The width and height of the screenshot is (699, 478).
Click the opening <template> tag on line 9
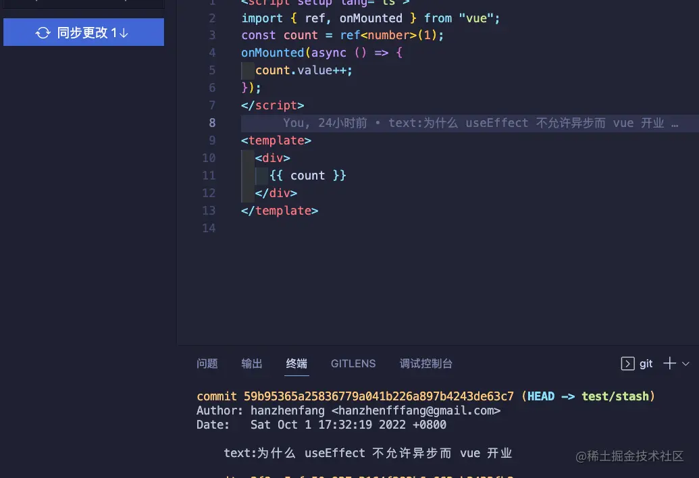tap(276, 140)
